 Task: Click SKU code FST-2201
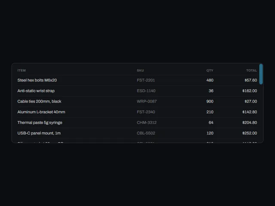pyautogui.click(x=146, y=80)
